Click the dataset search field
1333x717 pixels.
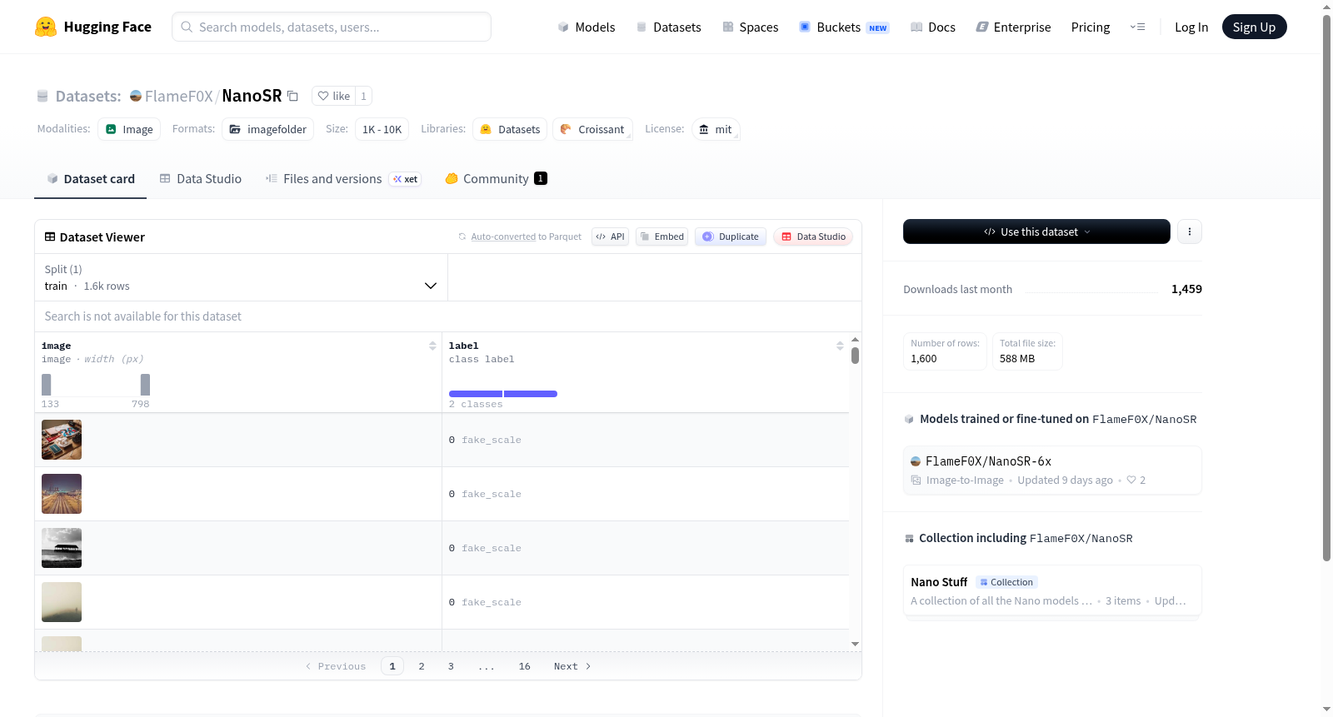point(448,316)
